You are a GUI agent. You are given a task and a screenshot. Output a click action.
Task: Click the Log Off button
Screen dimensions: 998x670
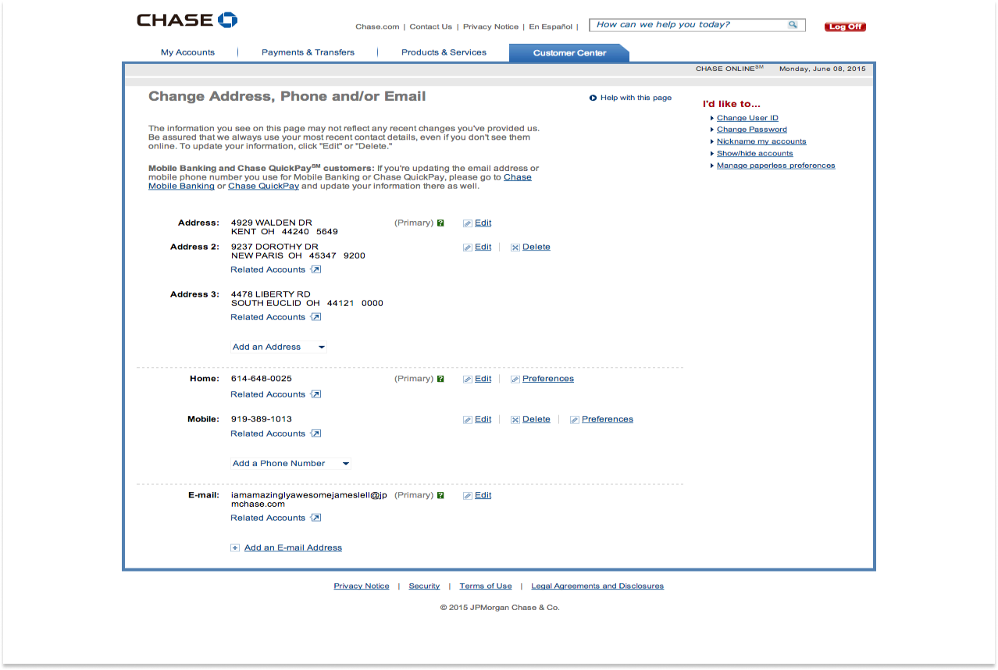pyautogui.click(x=845, y=27)
